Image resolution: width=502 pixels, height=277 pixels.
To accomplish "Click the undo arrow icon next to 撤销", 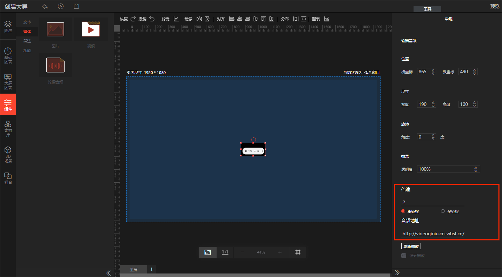I will (x=152, y=19).
